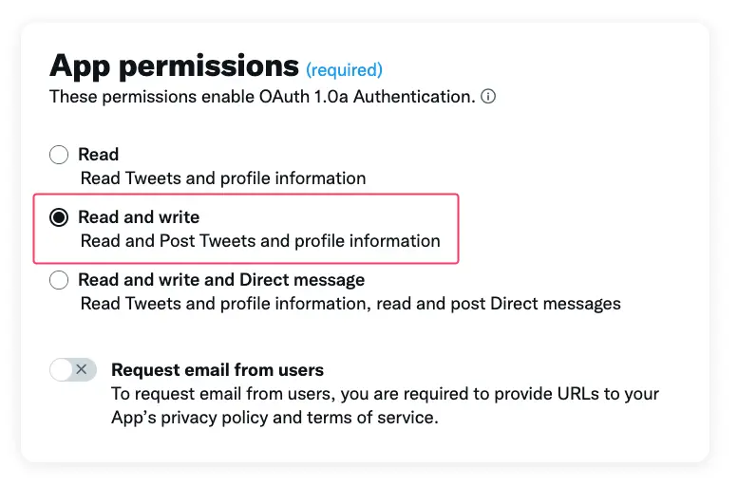The height and width of the screenshot is (486, 738).
Task: Click the X icon inside the email toggle
Action: [x=82, y=369]
